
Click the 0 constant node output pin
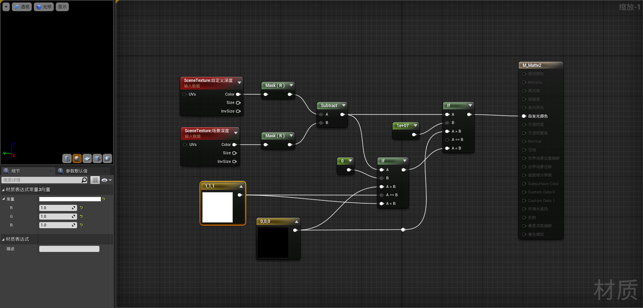coord(349,170)
